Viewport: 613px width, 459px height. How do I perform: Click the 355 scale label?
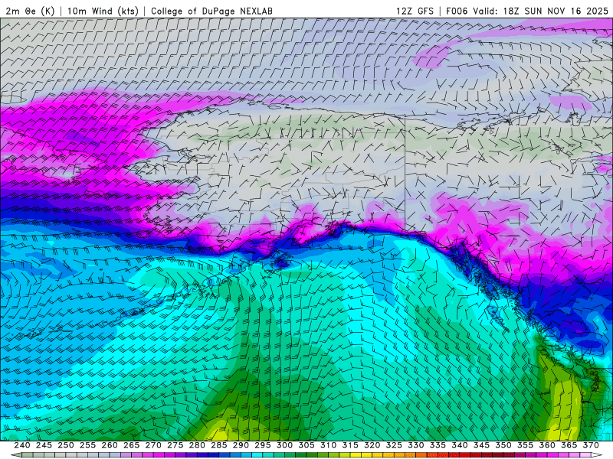[x=526, y=445]
